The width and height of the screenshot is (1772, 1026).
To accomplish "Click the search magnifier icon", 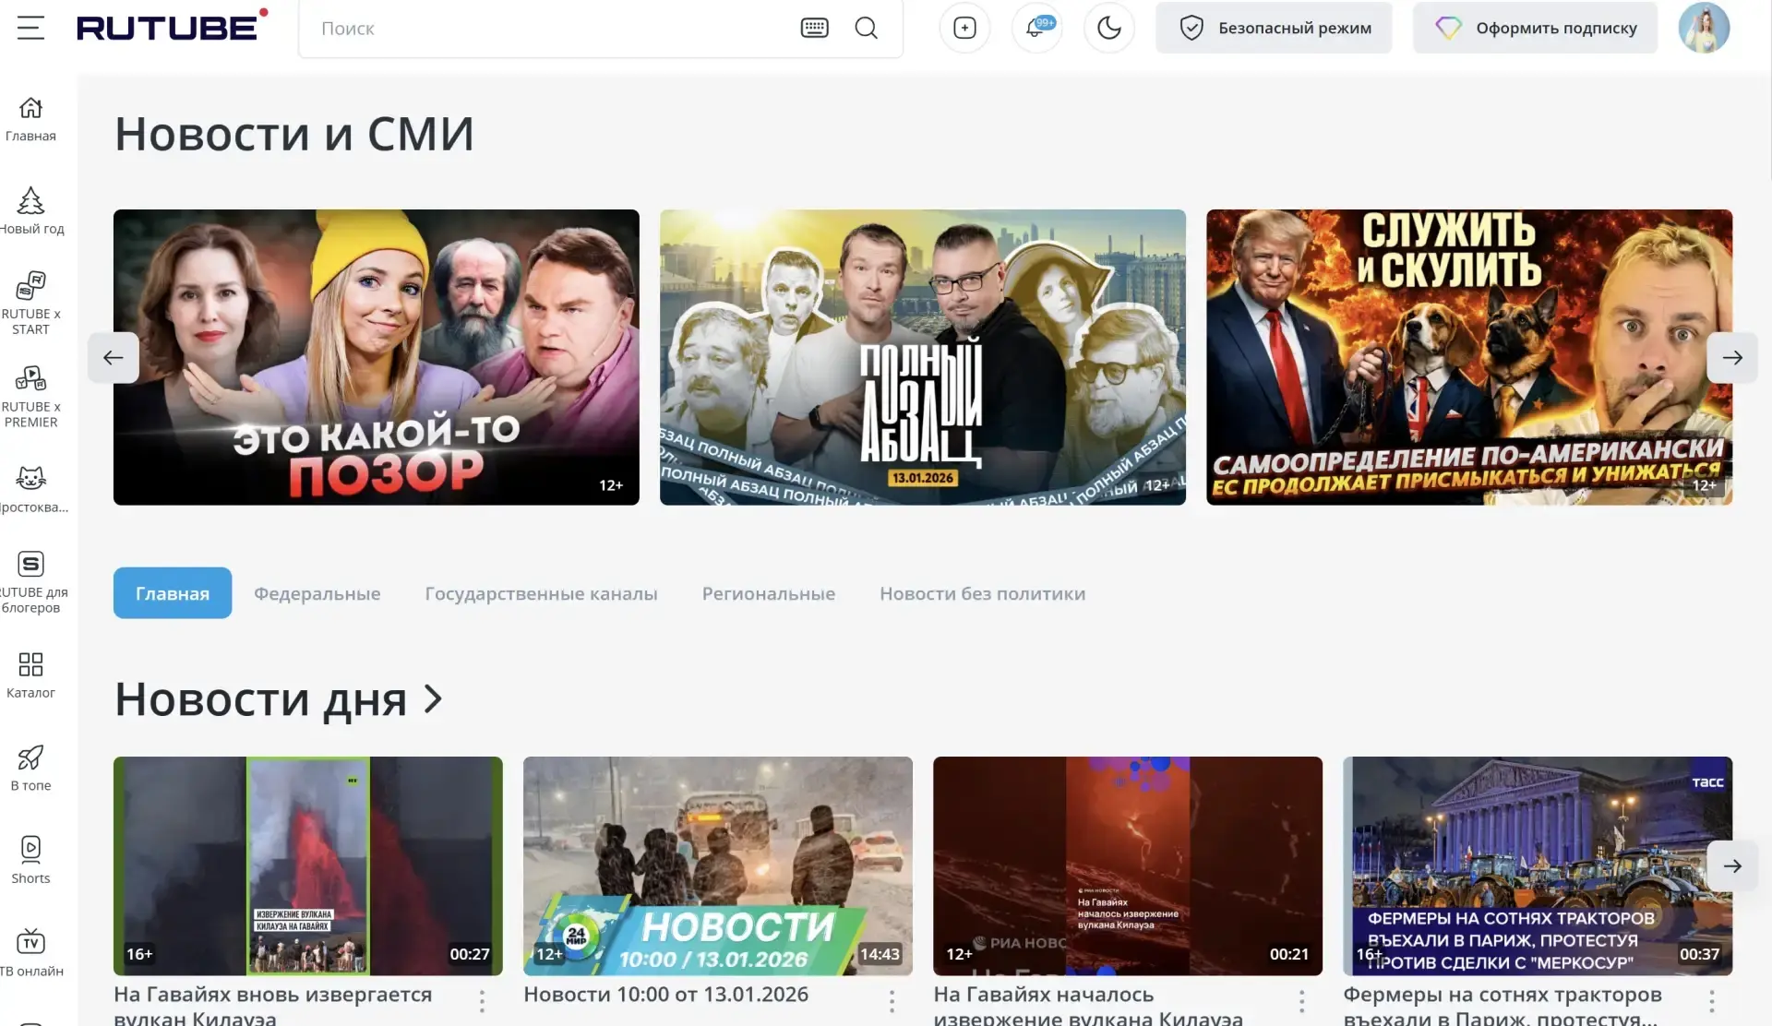I will [x=866, y=28].
